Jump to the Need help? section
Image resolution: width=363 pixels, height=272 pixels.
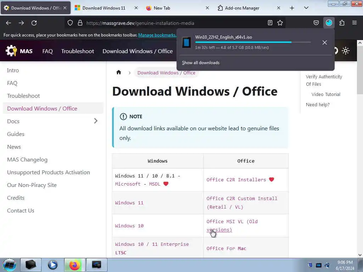pyautogui.click(x=318, y=104)
